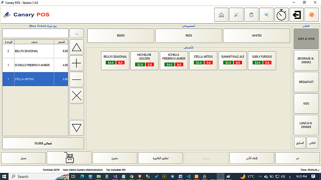
Task: Add MICHELOB GOLDEN item to ticket
Action: (x=144, y=61)
